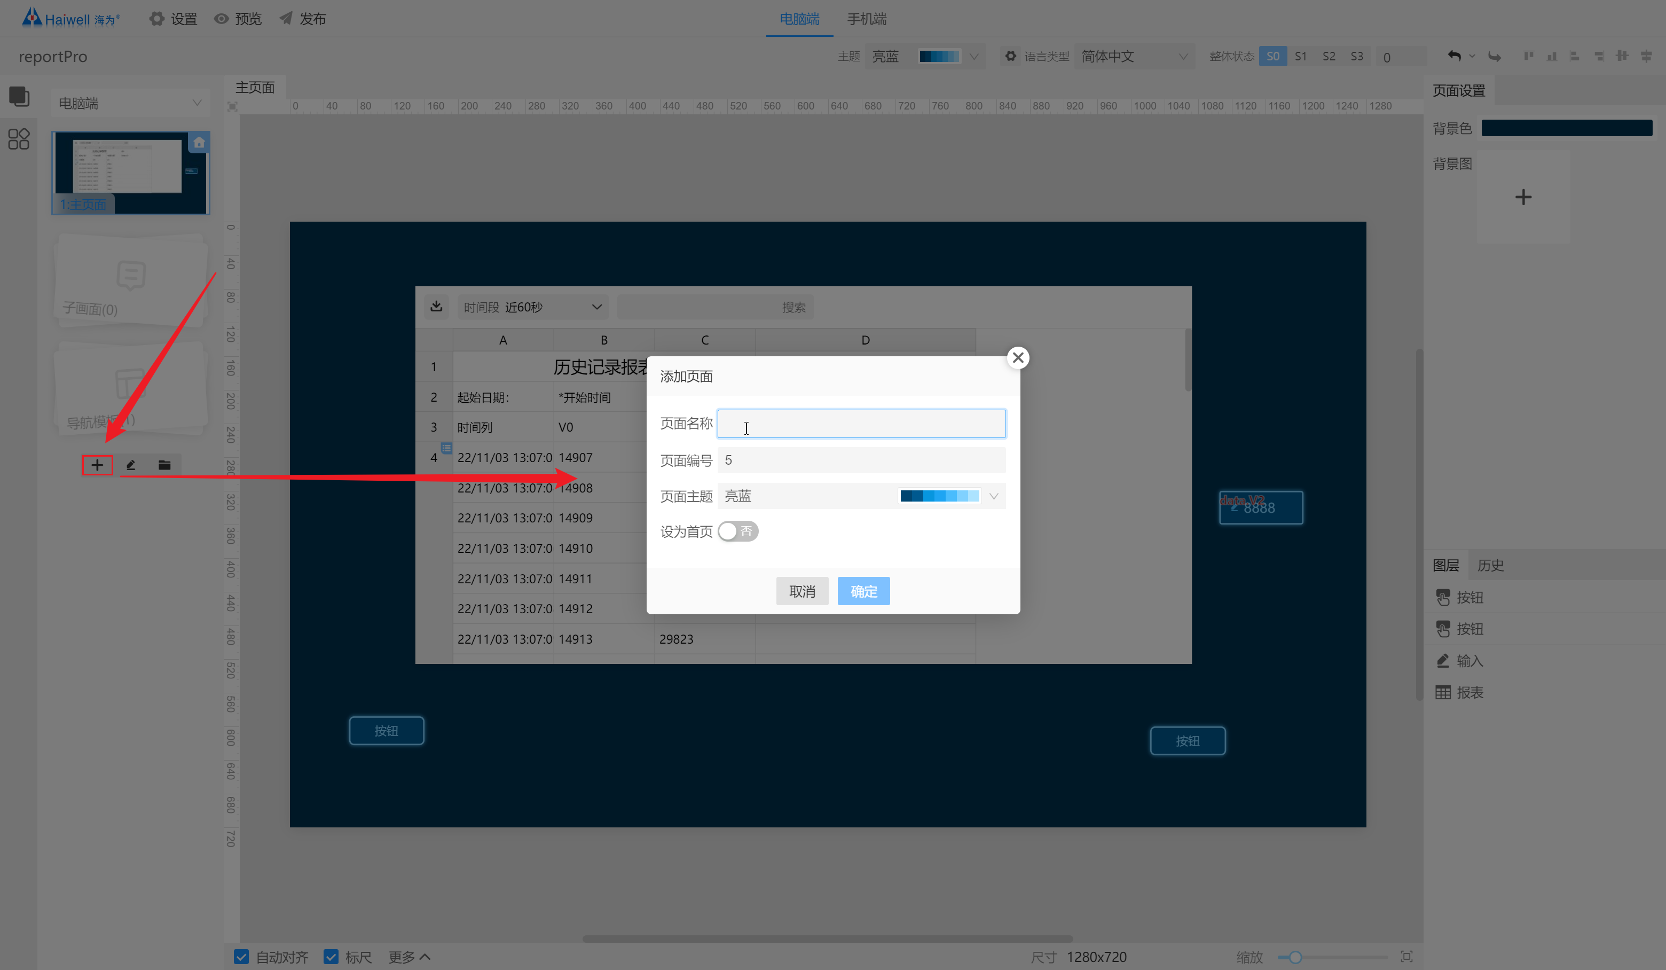Select overall state S1

[x=1300, y=56]
